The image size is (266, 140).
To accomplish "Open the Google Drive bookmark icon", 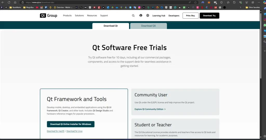I will coord(112,8).
